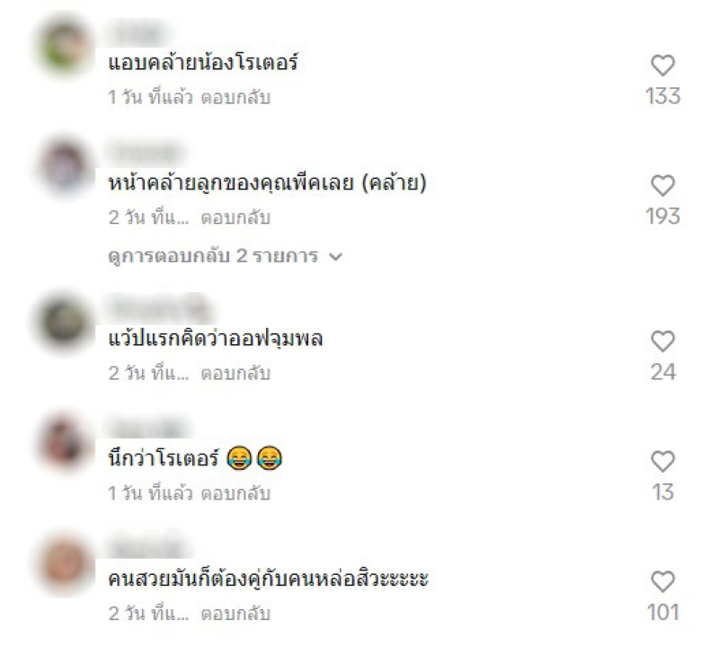Reply to the หน้าคล้ายลูกของคุณพีค comment
Viewport: 719px width, 646px height.
235,217
